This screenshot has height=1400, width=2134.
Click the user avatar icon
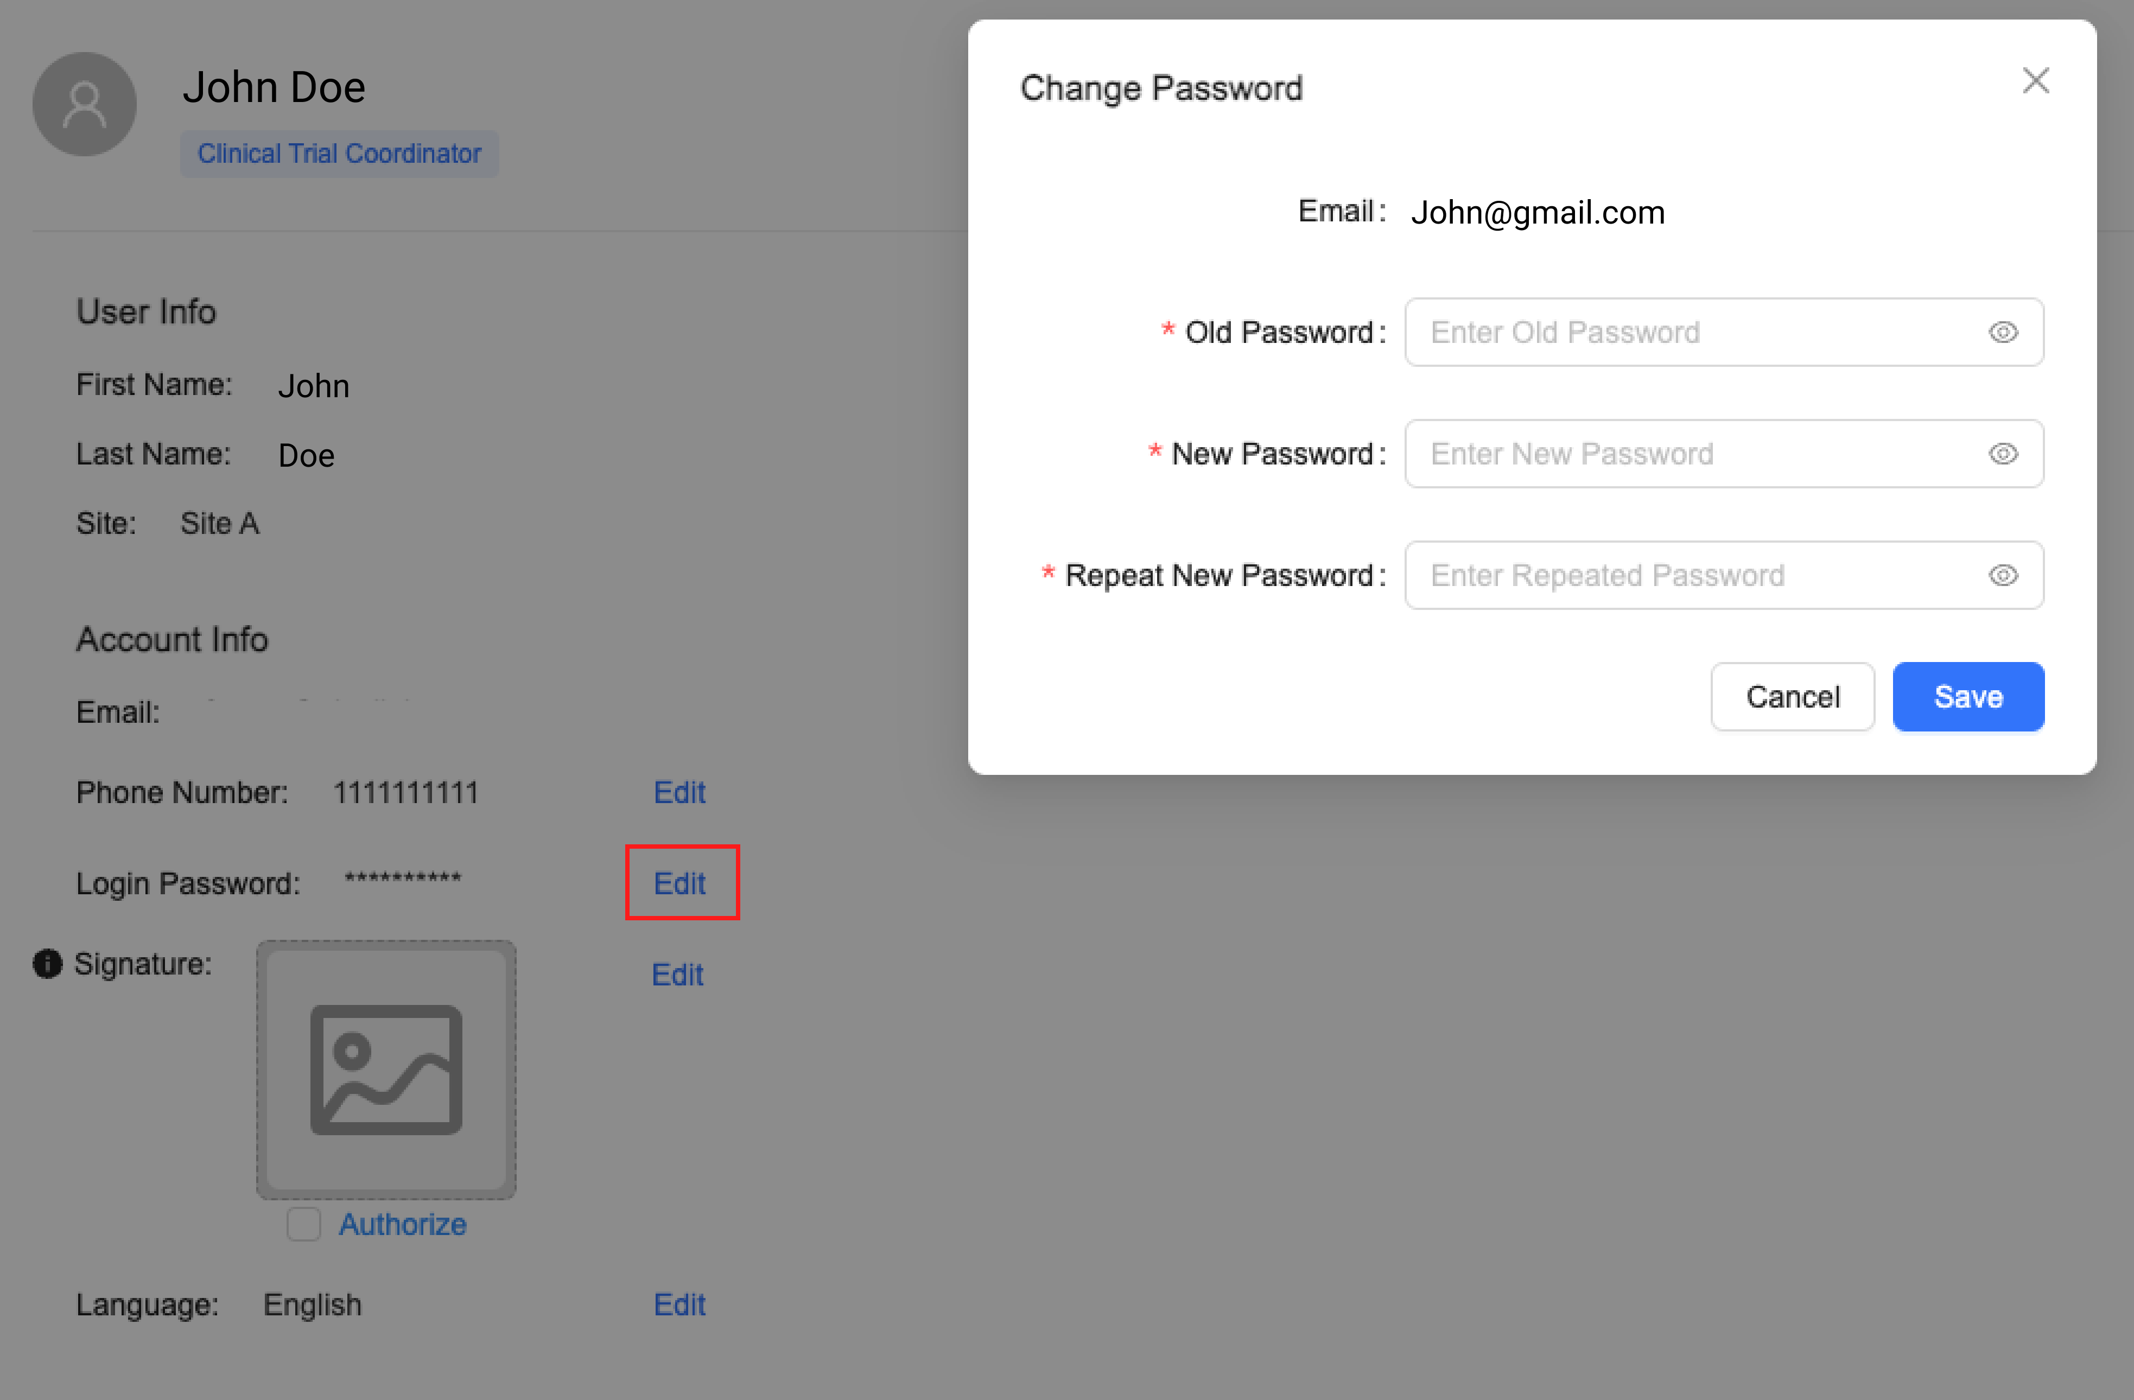pyautogui.click(x=84, y=104)
